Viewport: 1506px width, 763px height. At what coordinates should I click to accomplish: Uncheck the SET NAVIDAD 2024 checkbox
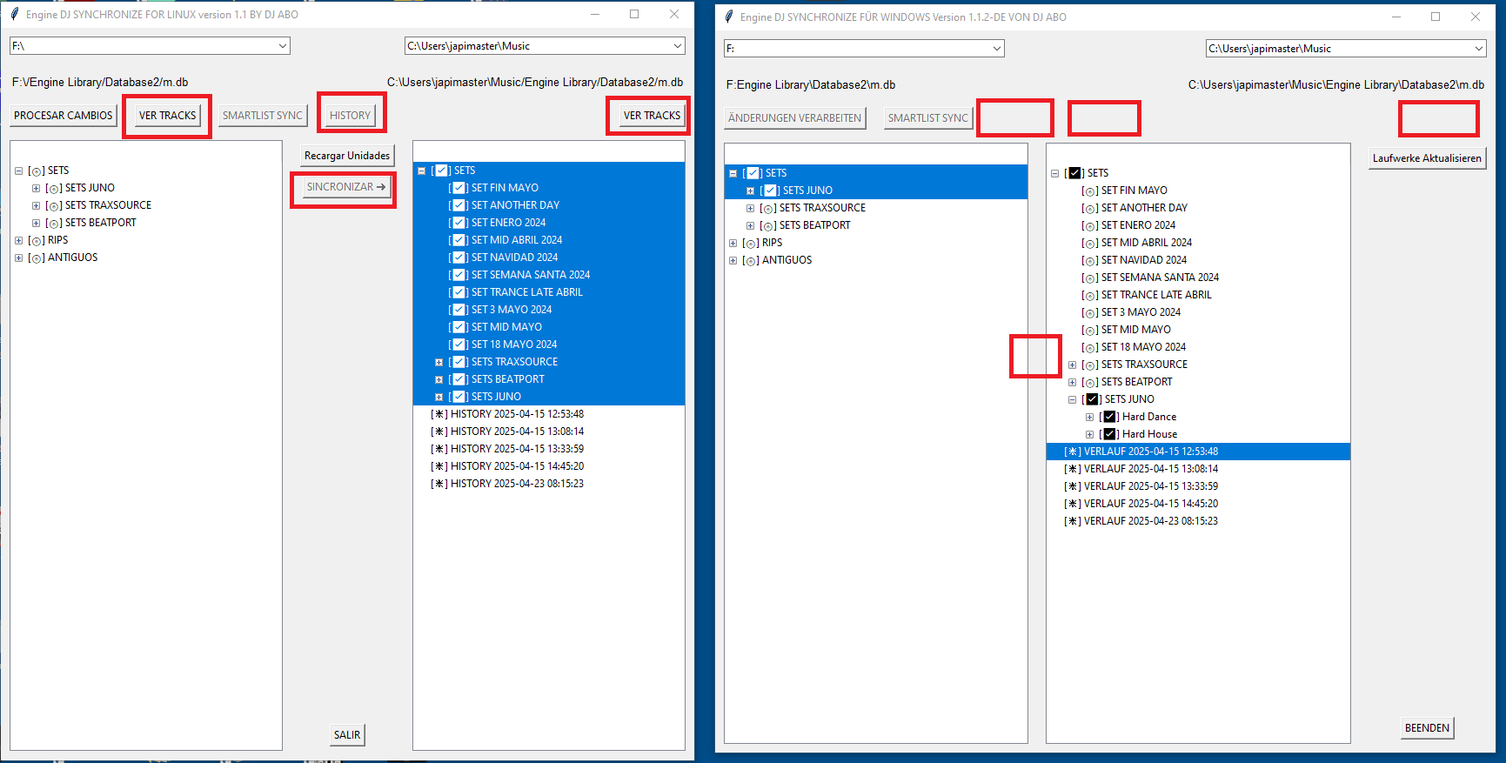[459, 258]
